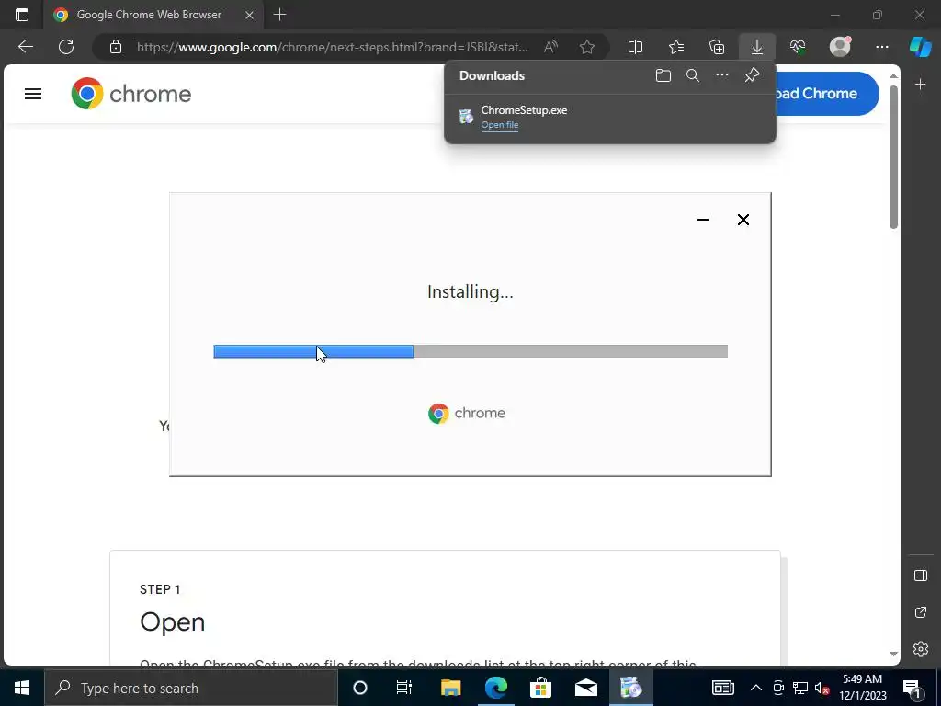This screenshot has height=706, width=941.
Task: Add page to favorites with star icon
Action: pyautogui.click(x=587, y=47)
